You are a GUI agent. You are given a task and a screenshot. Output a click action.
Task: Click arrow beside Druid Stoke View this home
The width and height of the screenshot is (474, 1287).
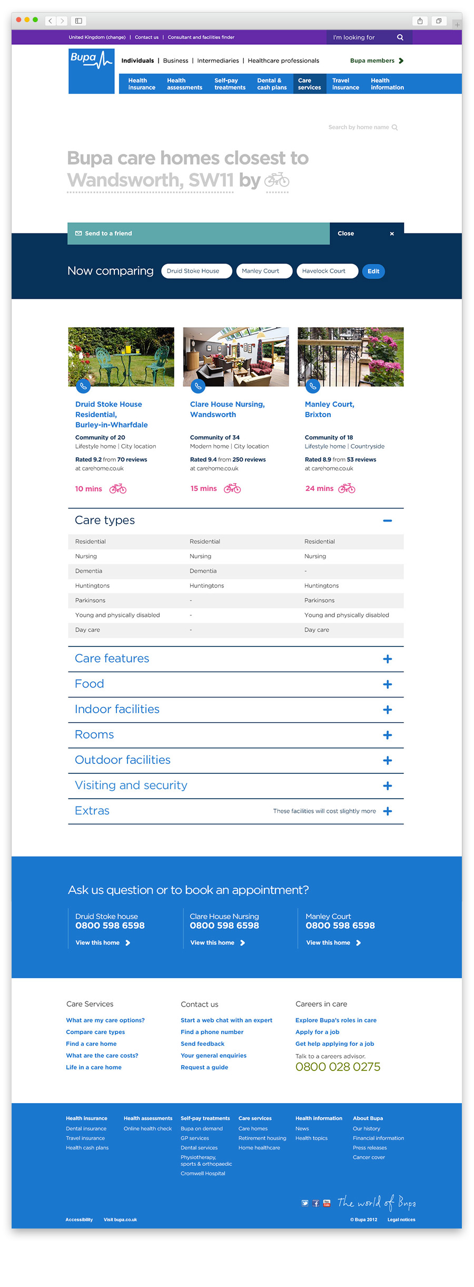click(128, 943)
